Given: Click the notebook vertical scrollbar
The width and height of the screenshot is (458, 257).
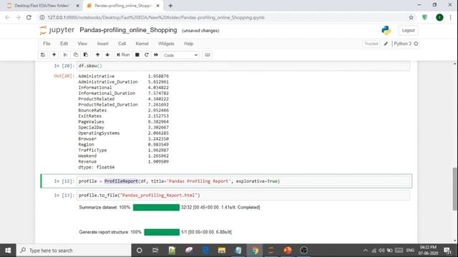Looking at the screenshot, I should pyautogui.click(x=454, y=188).
